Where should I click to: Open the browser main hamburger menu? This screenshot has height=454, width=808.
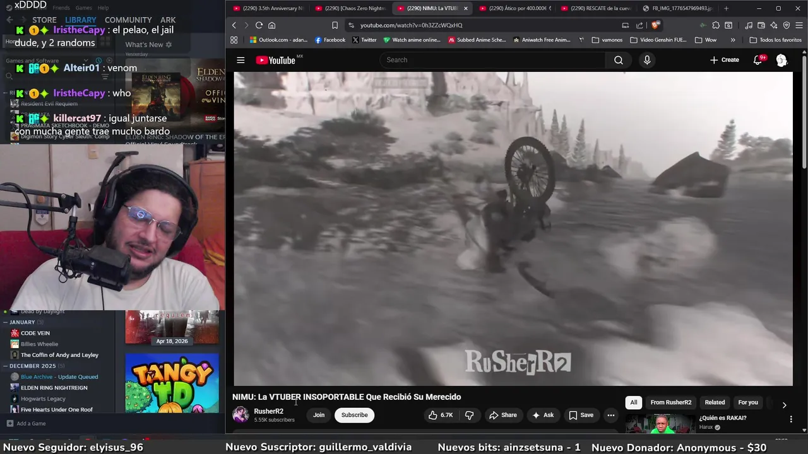coord(799,25)
